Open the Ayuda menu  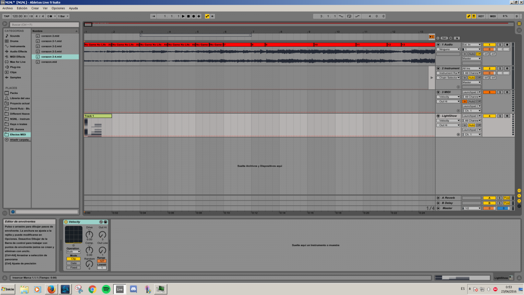[x=73, y=8]
